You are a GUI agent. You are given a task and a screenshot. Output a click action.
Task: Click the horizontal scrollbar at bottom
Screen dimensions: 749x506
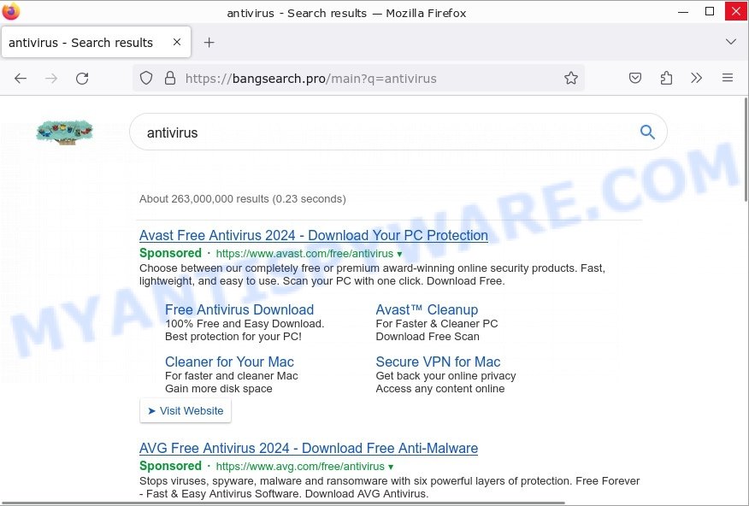coord(282,503)
